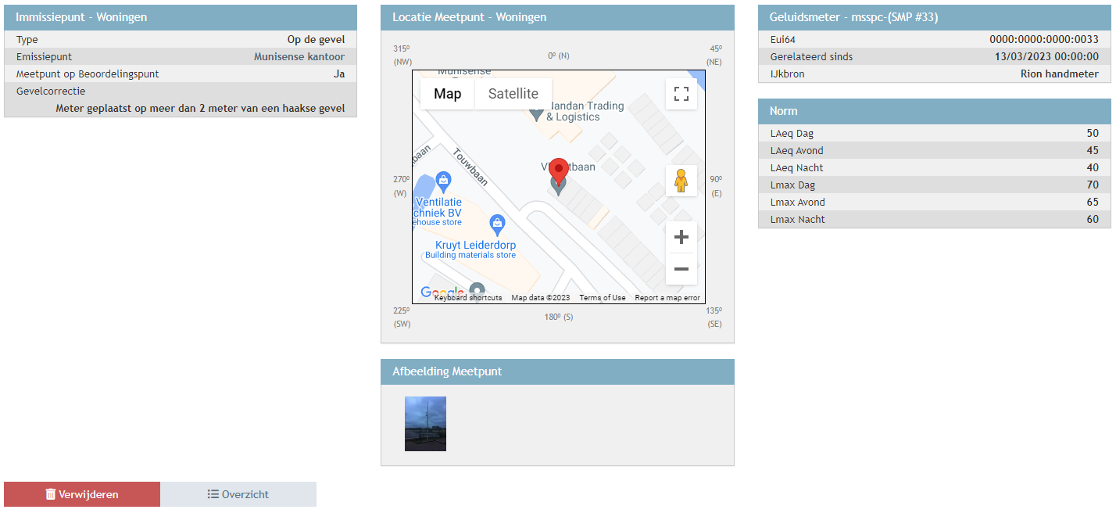Open the Rion handmeter calibration source

click(1059, 74)
